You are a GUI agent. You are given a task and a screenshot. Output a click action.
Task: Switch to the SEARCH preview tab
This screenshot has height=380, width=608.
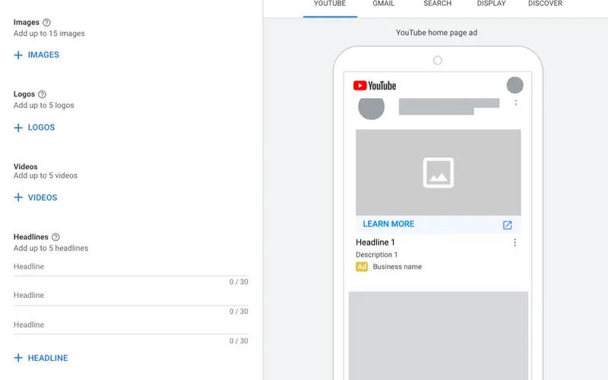tap(438, 5)
